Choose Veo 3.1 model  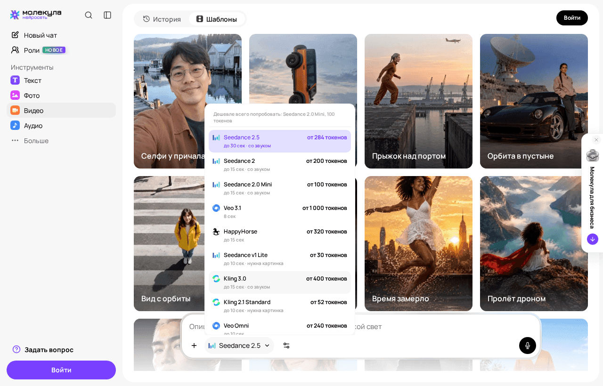280,212
